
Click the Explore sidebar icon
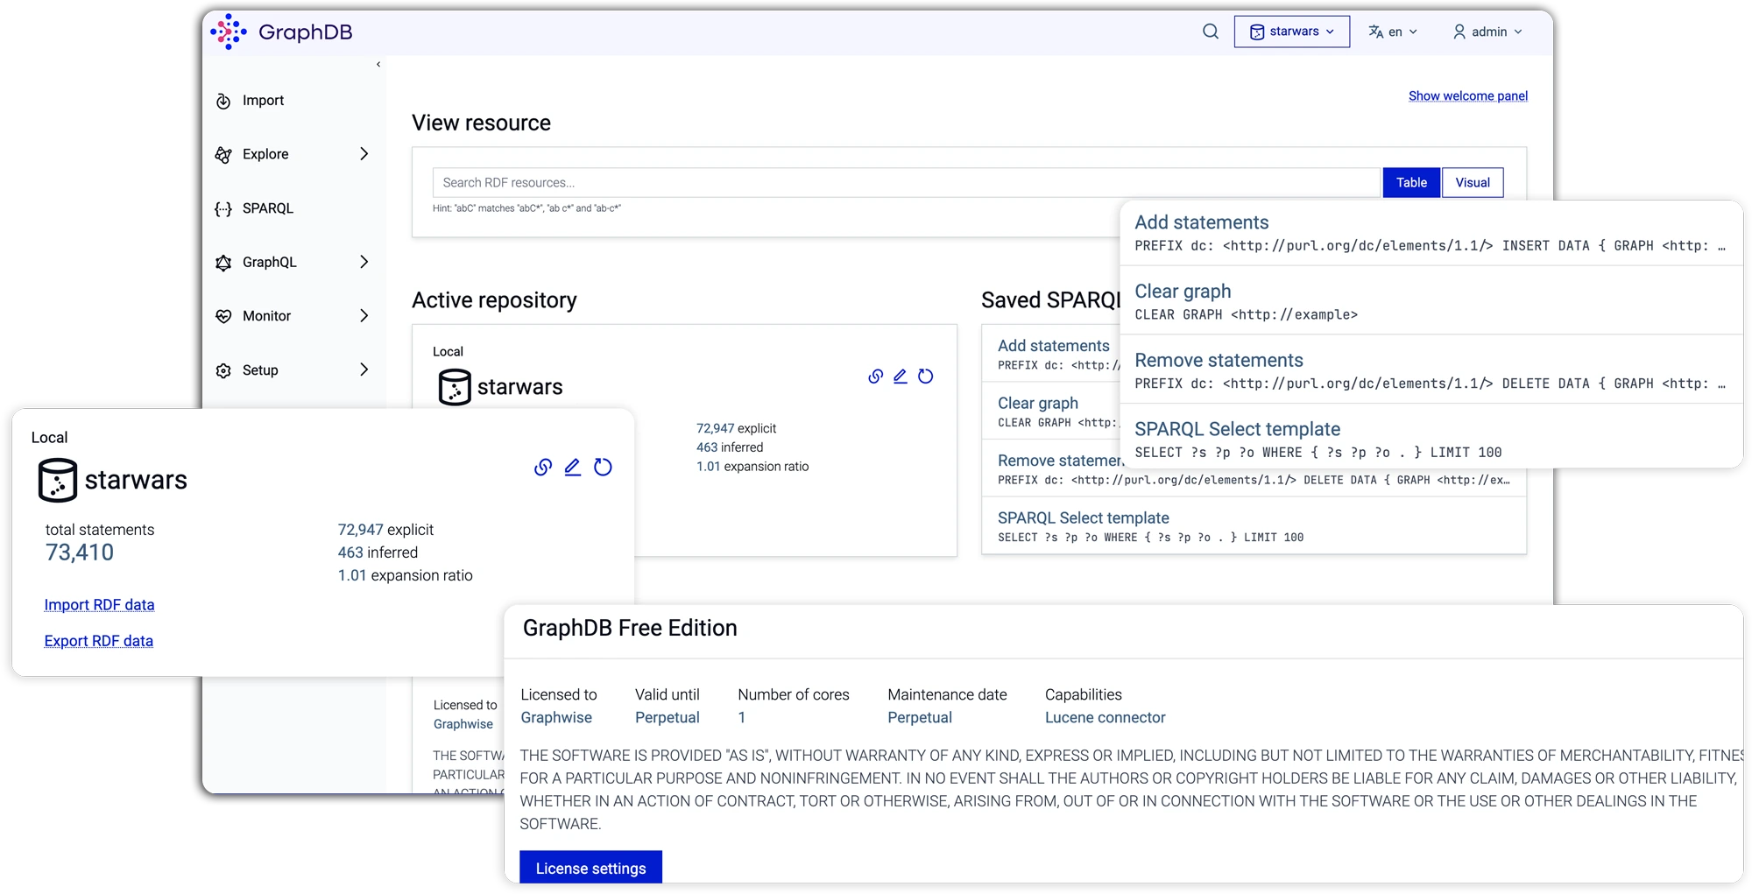click(x=223, y=155)
